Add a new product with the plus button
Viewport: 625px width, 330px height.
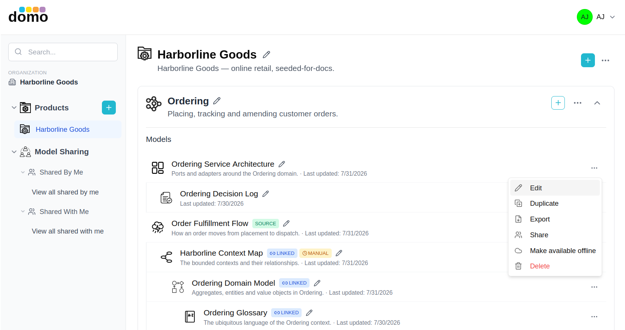pos(109,108)
